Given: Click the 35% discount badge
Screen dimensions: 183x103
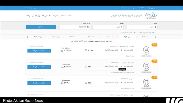Looking at the screenshot, I should click(154, 77).
